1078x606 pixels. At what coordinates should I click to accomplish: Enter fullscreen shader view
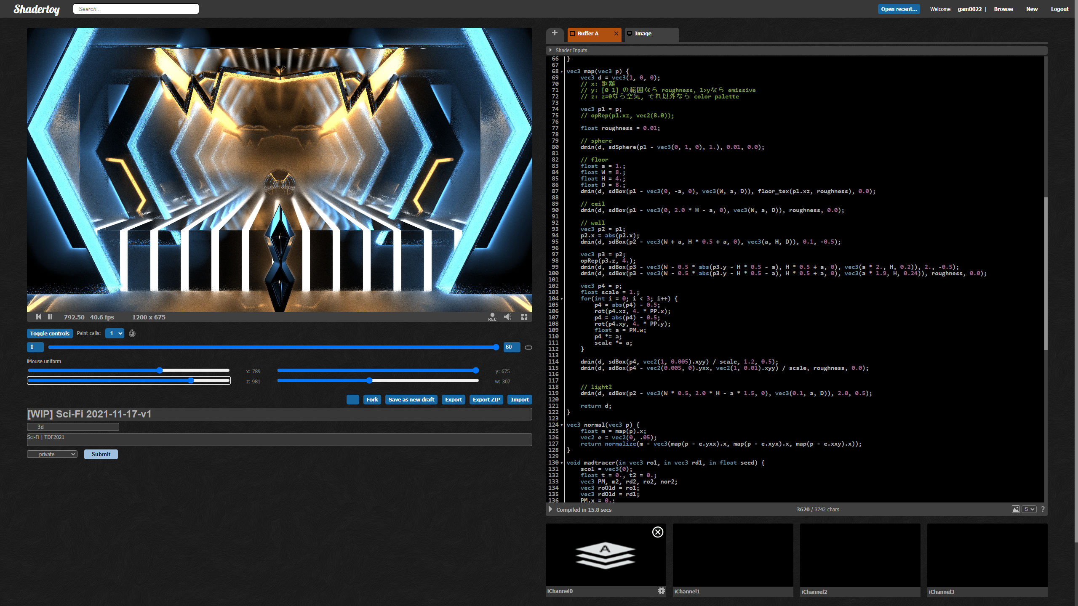[524, 317]
